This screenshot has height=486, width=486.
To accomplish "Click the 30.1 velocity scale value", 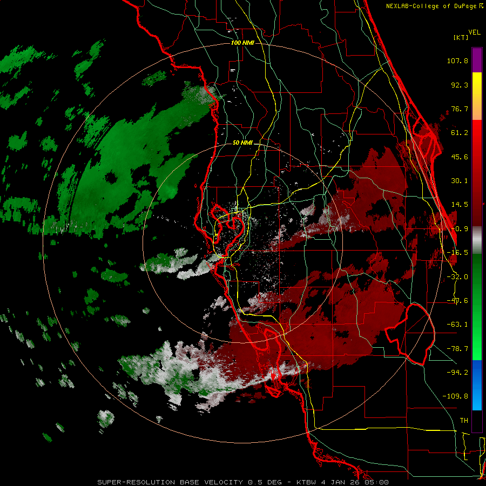I will tap(460, 181).
